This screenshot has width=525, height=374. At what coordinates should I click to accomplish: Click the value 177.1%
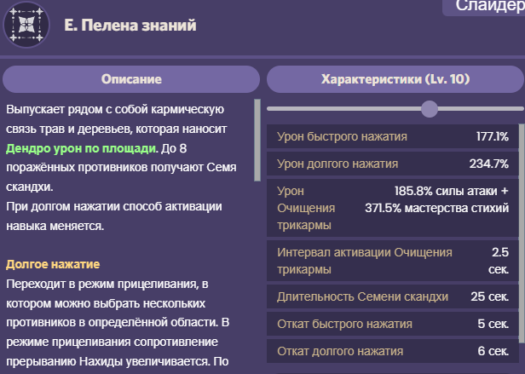tap(493, 136)
